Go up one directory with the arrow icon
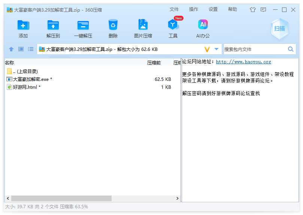 point(11,49)
